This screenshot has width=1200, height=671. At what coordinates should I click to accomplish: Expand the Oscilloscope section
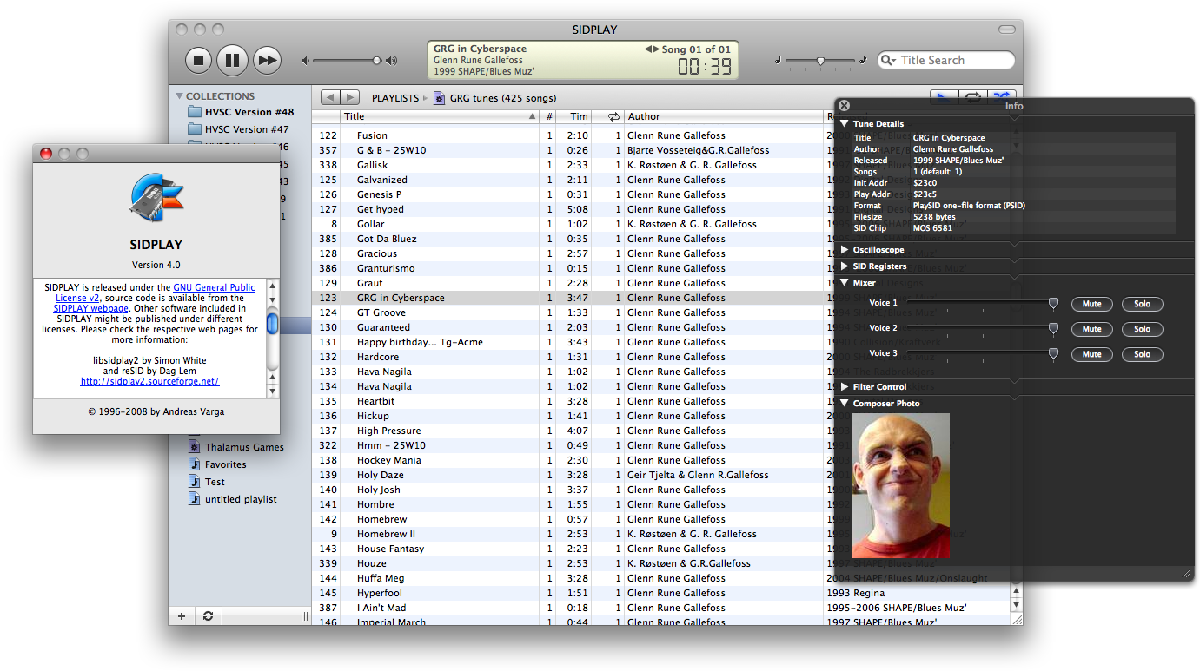coord(844,250)
